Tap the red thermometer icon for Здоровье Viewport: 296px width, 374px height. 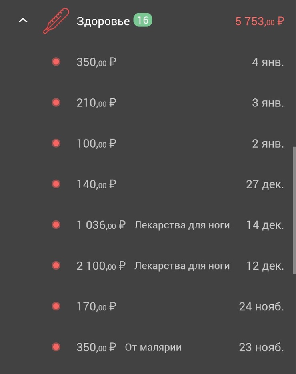(x=56, y=21)
